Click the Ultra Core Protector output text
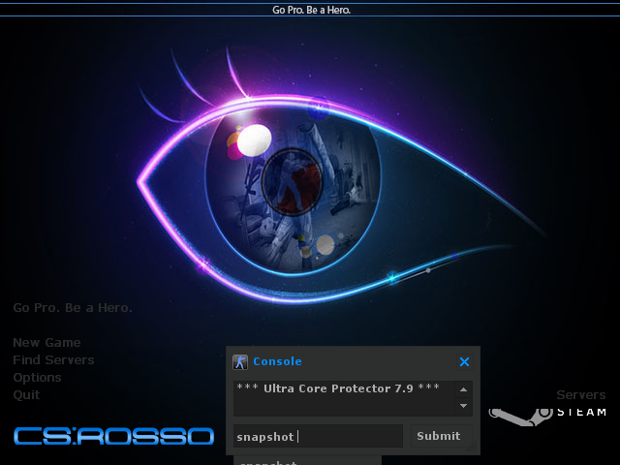Viewport: 620px width, 465px height. pos(338,388)
